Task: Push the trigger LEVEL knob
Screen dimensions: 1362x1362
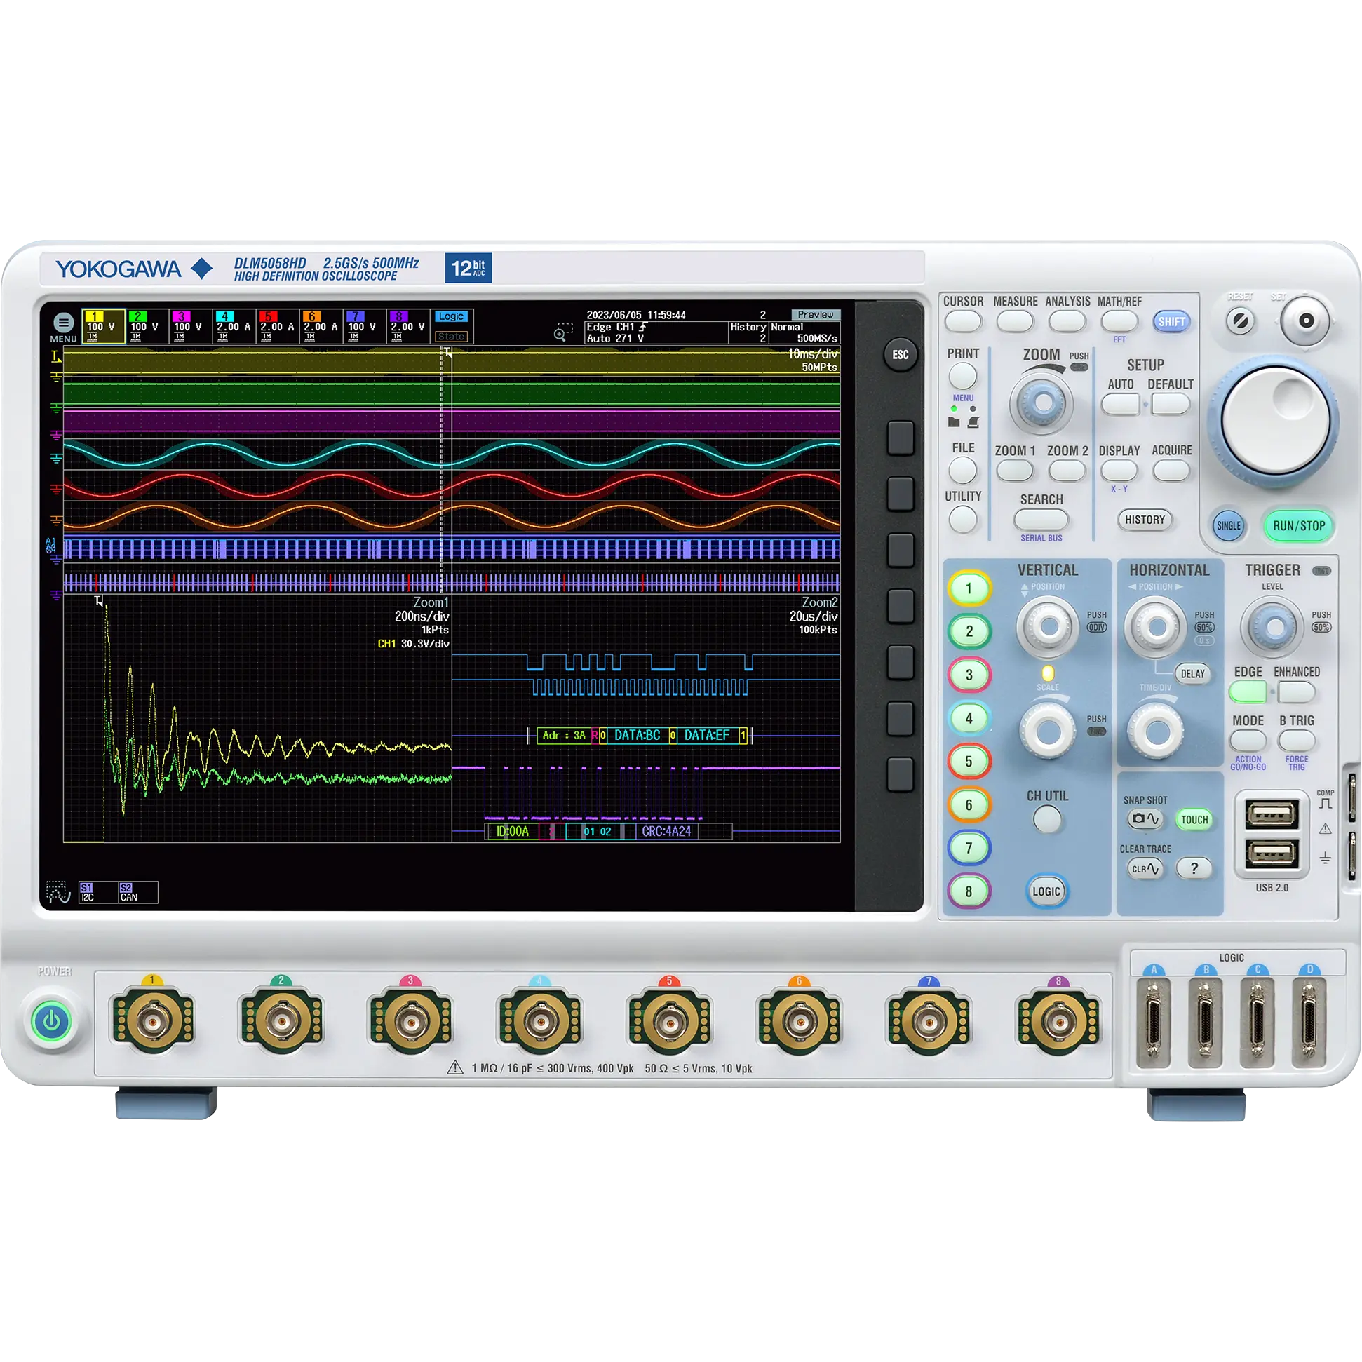Action: click(x=1272, y=626)
